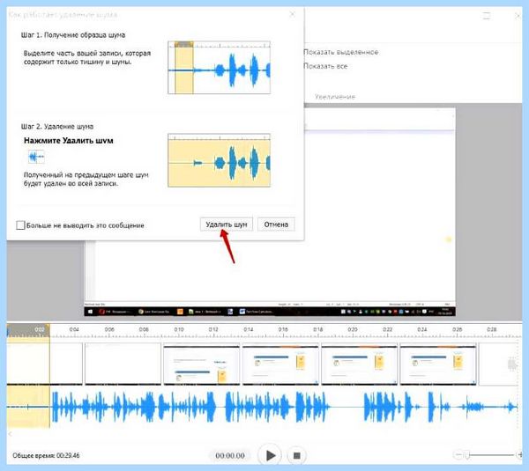Jump to the 0:24 mark on the ruler

[422, 329]
